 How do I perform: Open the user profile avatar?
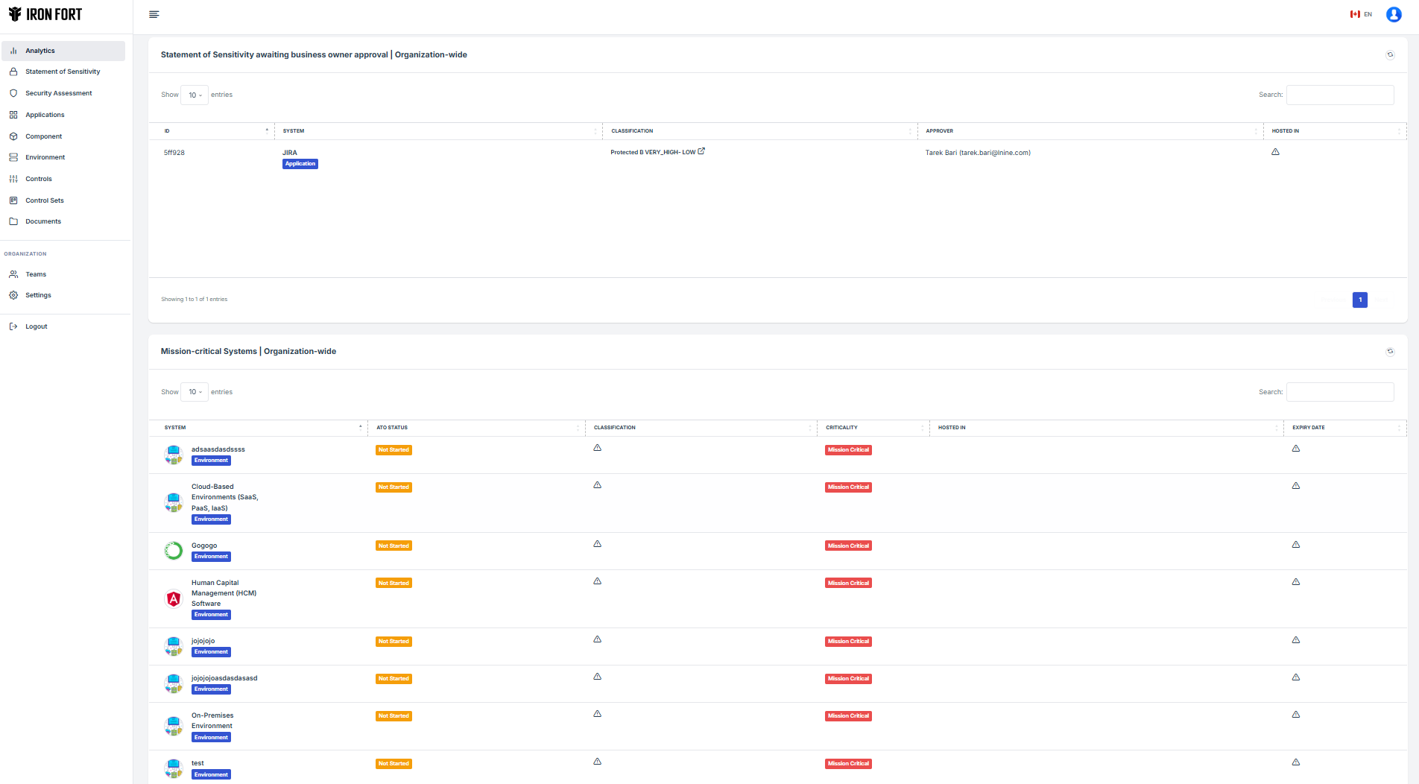pyautogui.click(x=1393, y=14)
